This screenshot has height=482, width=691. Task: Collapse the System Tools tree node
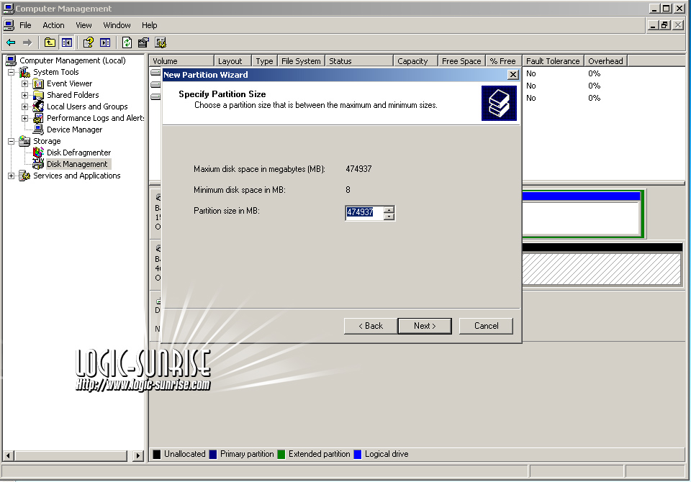12,72
